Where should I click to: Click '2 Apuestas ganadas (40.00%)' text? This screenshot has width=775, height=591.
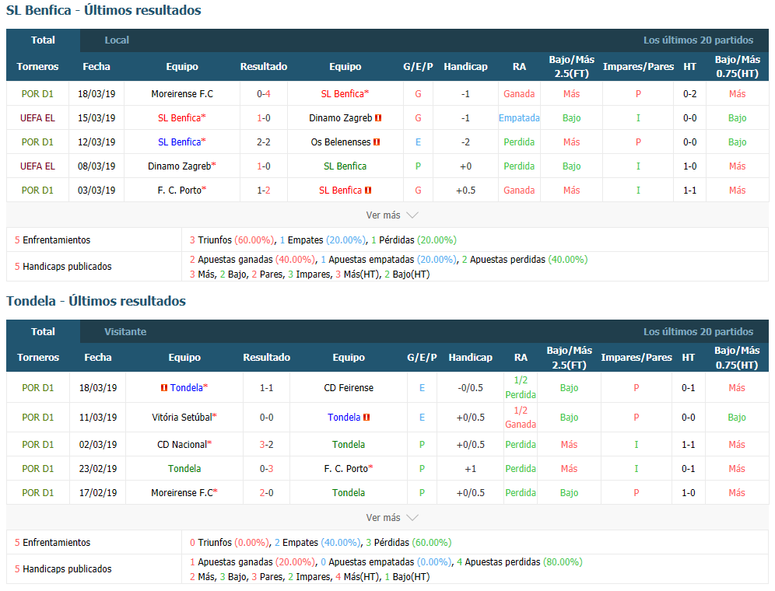point(252,260)
